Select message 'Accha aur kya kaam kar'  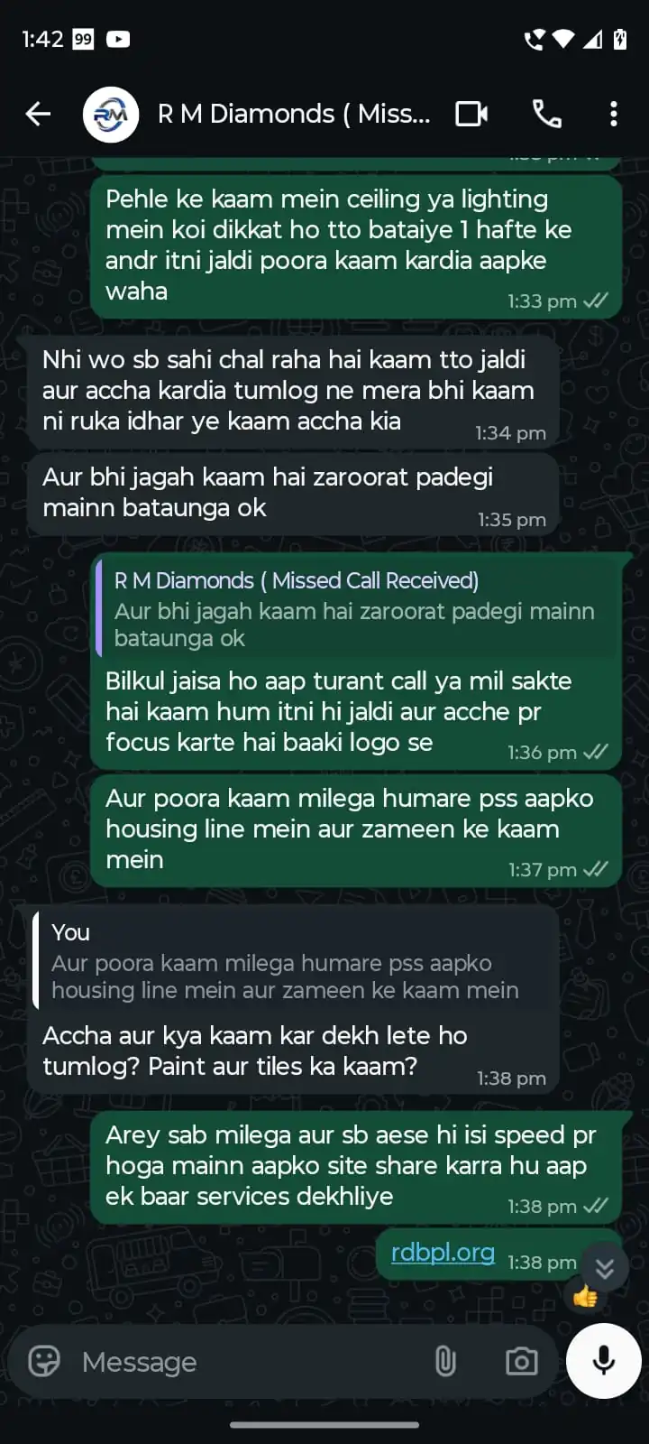coord(293,1000)
